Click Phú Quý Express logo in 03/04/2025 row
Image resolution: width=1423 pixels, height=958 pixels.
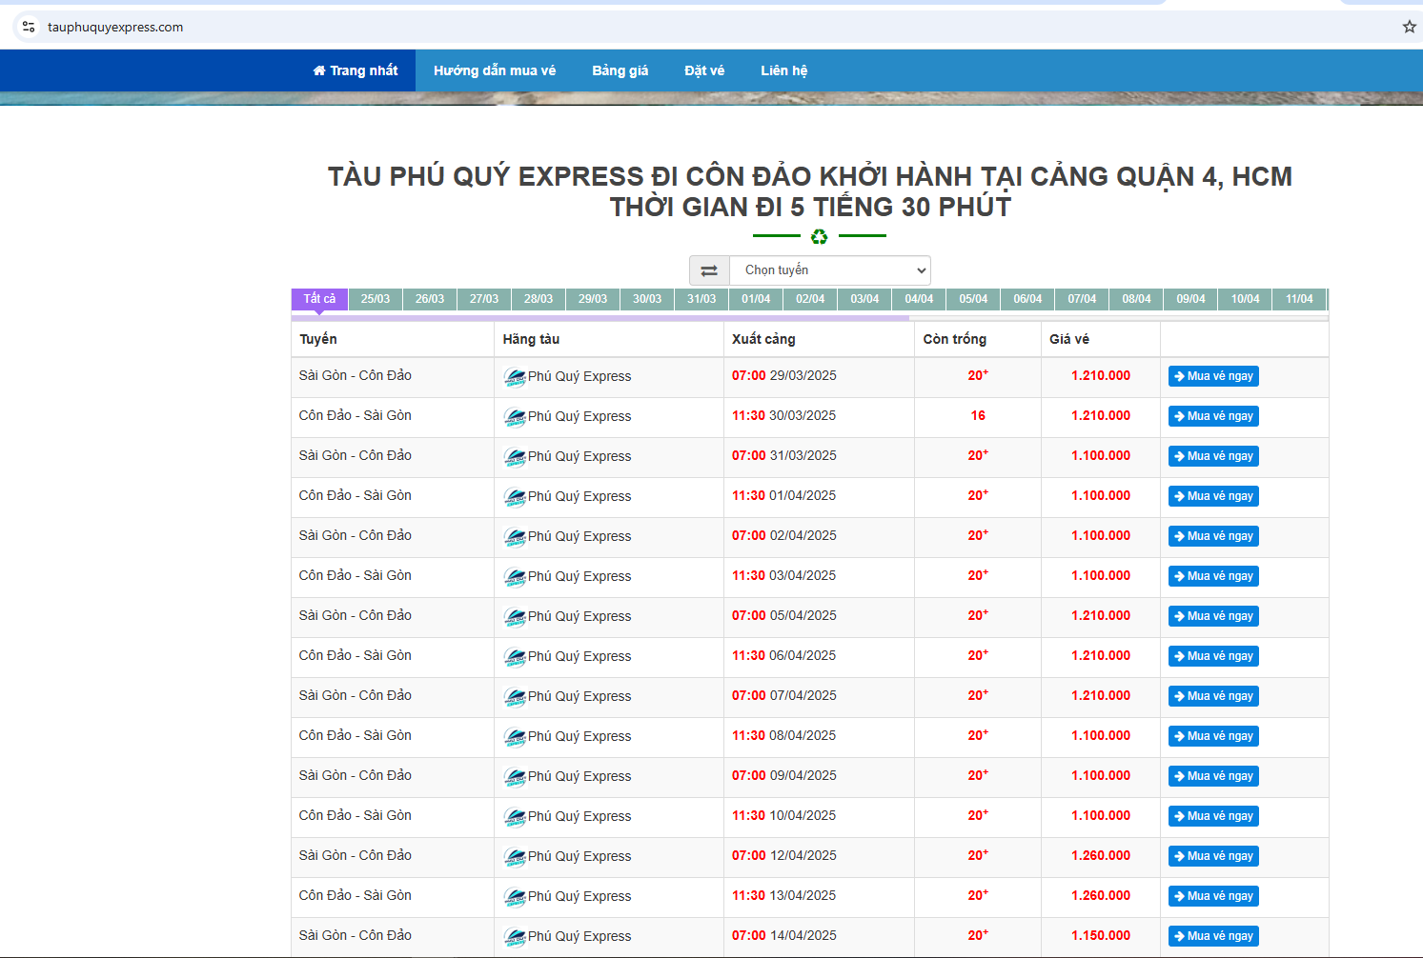(x=515, y=577)
